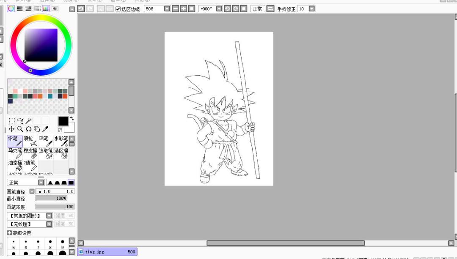
Task: Expand 高级设置 advanced settings section
Action: point(9,233)
